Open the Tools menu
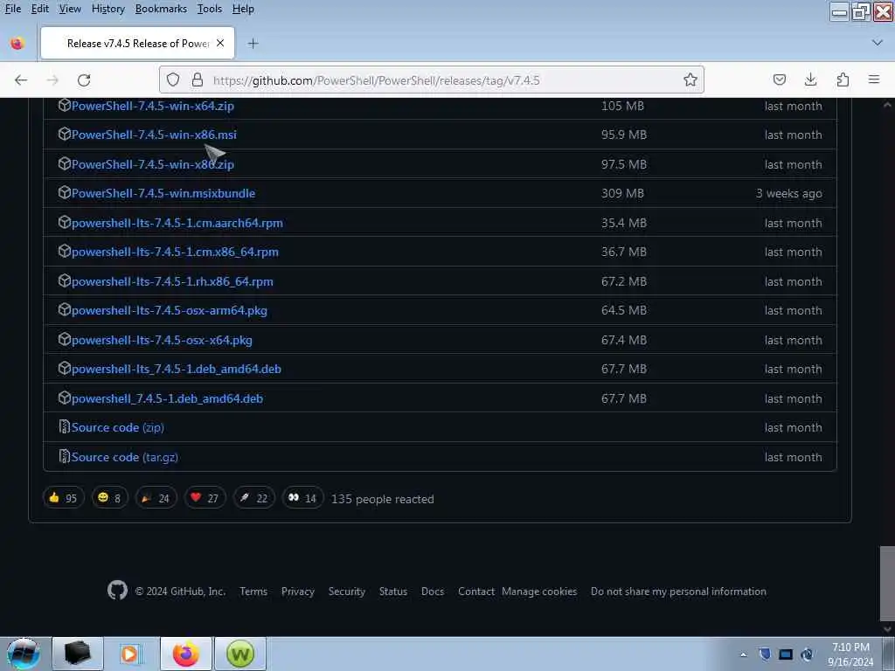 210,9
